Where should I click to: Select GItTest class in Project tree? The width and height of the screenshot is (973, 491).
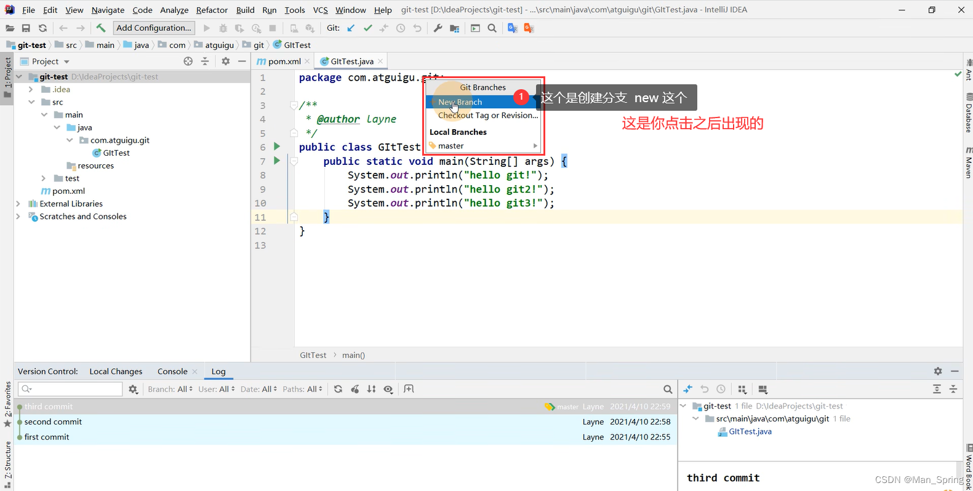click(116, 153)
